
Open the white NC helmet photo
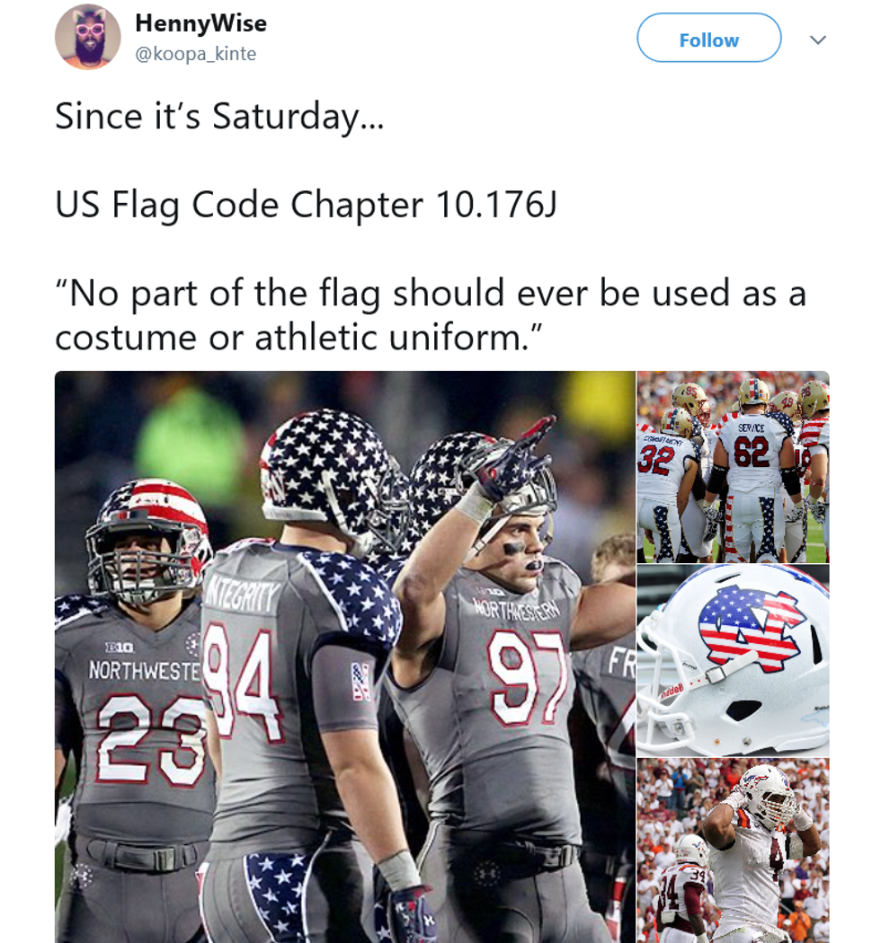pyautogui.click(x=733, y=660)
